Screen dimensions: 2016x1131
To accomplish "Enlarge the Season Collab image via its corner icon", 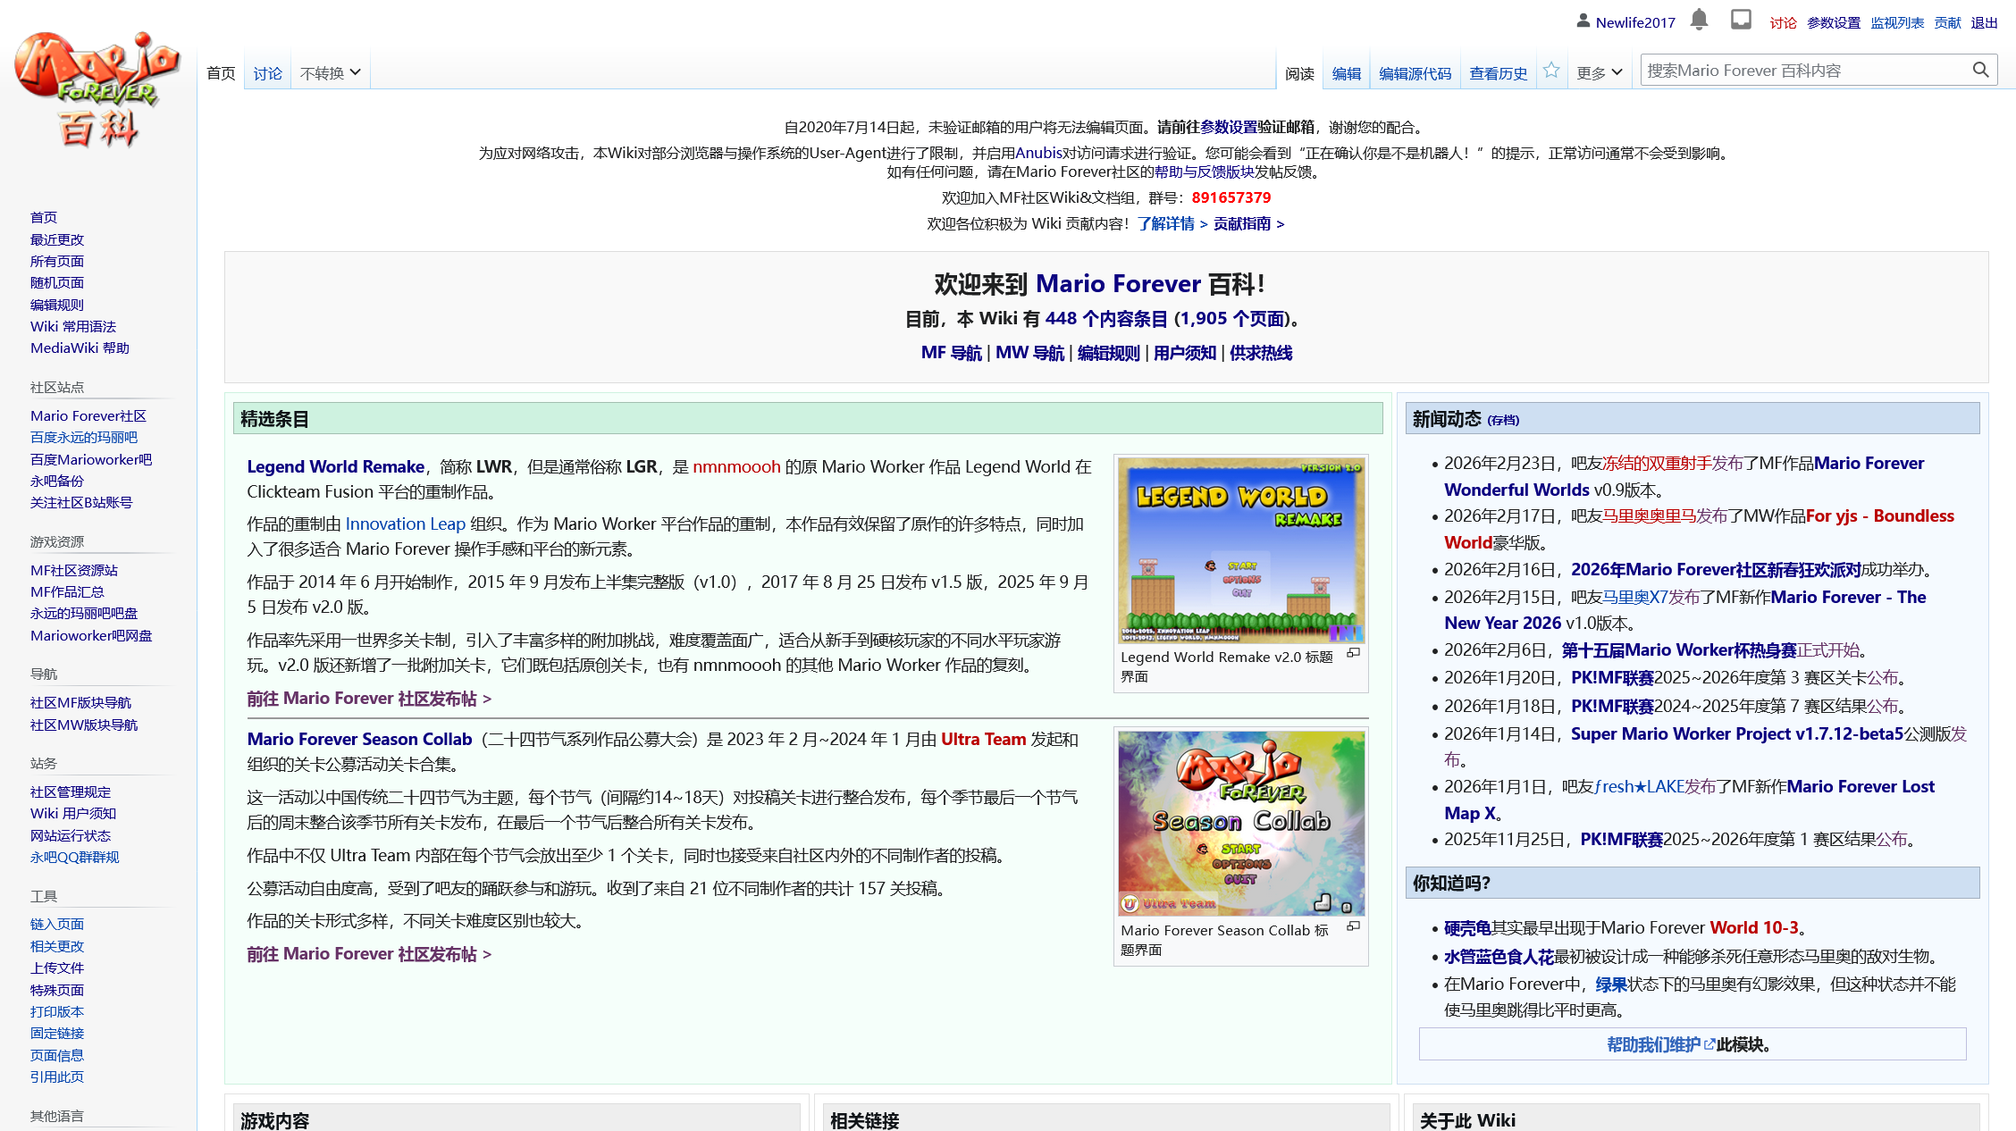I will (1354, 927).
